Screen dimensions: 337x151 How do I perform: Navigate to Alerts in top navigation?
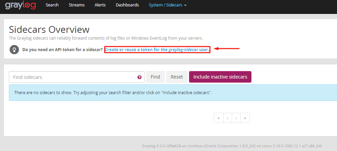pos(100,5)
